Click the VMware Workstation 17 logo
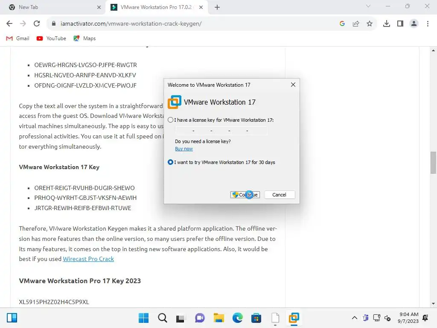The image size is (437, 328). tap(175, 102)
